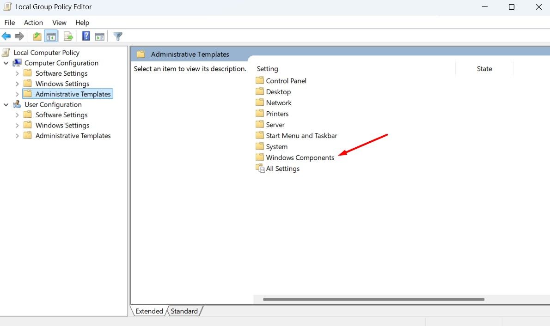Open the View menu
Viewport: 550px width, 326px height.
[59, 23]
